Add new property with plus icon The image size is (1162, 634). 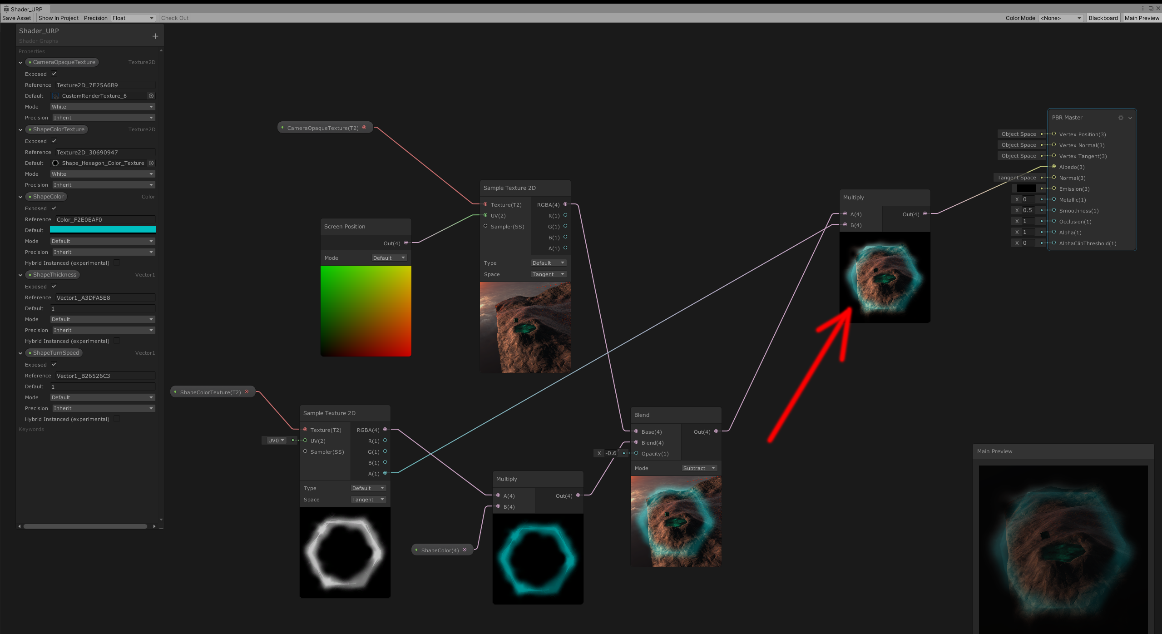pos(155,36)
